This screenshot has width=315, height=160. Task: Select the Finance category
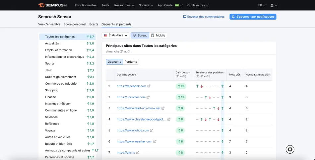pyautogui.click(x=67, y=97)
